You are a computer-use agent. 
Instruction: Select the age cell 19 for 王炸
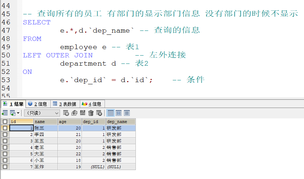tap(70, 166)
